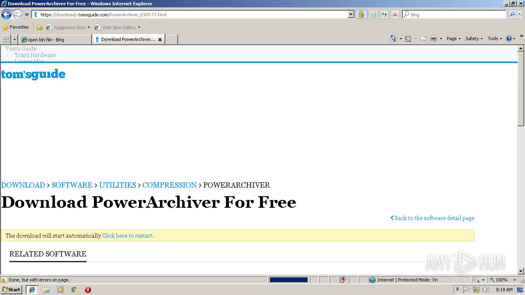This screenshot has height=295, width=525.
Task: Click the Internet Protected Mode zone indicator
Action: (x=404, y=280)
